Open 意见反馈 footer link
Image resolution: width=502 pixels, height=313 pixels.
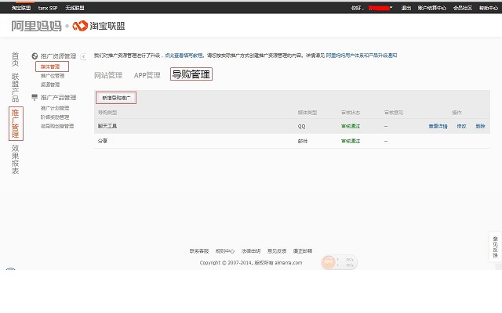[277, 251]
